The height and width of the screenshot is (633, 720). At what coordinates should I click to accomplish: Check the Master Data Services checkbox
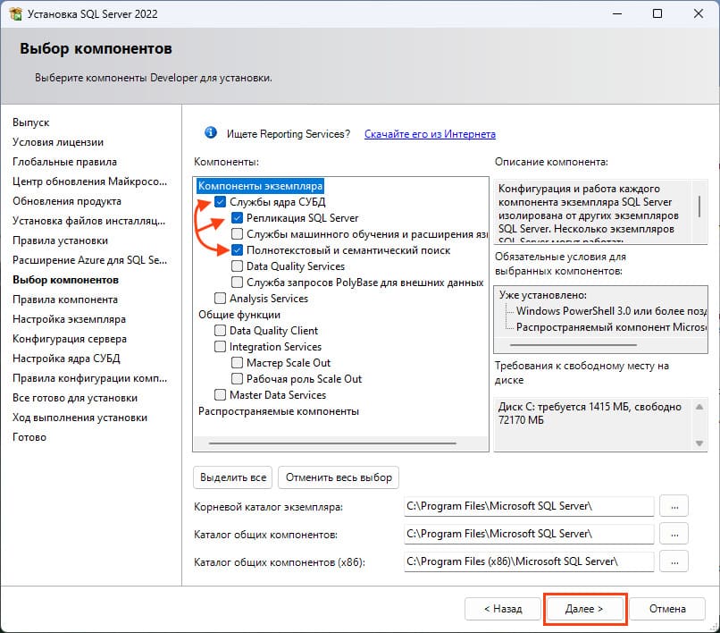[x=221, y=395]
